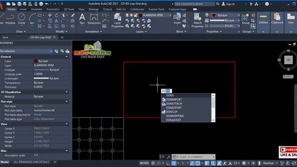Click the color swatch in Properties ribbon panel
297x167 pixels.
(214, 15)
